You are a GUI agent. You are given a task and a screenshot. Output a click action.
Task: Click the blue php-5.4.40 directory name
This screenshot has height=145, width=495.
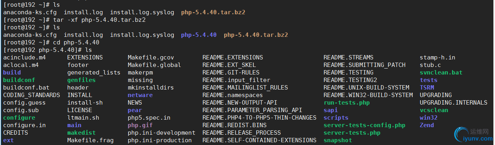coord(199,35)
